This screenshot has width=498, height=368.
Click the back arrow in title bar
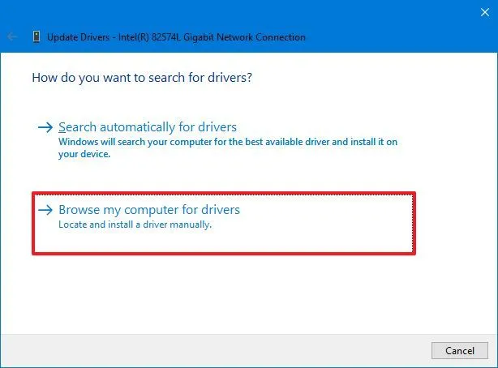click(x=12, y=36)
